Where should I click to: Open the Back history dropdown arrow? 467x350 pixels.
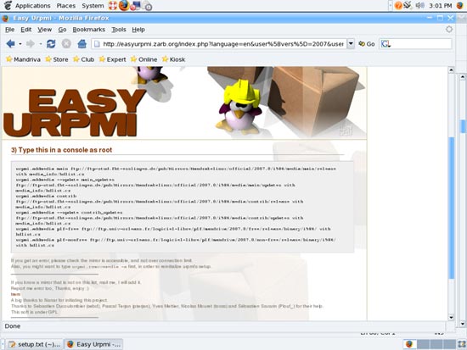20,44
